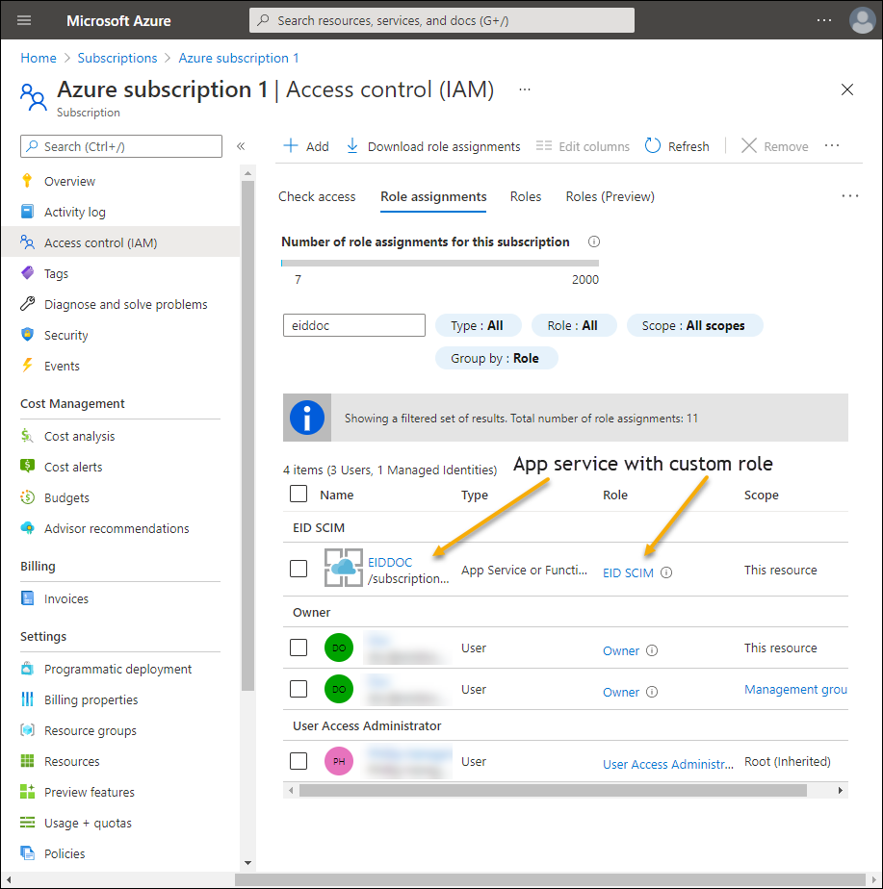Open the hamburger portal menu

coord(24,20)
